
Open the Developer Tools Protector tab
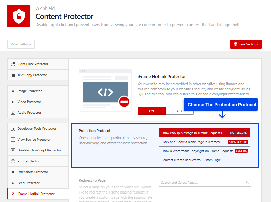click(38, 129)
